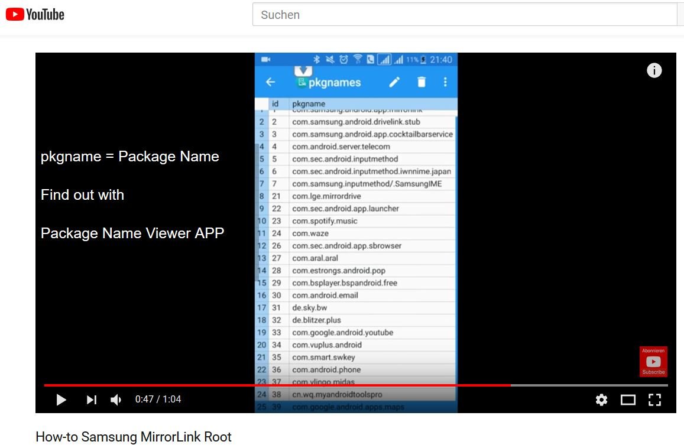Tap the trash delete icon in pkgnames

[422, 82]
